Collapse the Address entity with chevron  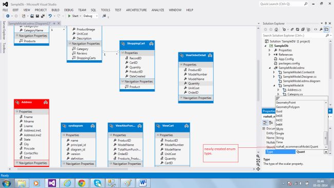[x=46, y=102]
